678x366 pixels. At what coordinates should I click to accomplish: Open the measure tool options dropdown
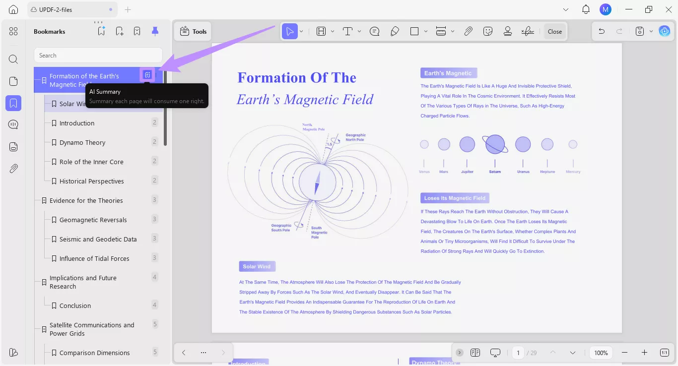[452, 31]
